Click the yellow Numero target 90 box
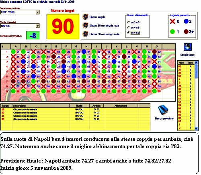Viewport: 201px width, 175px height. [63, 26]
